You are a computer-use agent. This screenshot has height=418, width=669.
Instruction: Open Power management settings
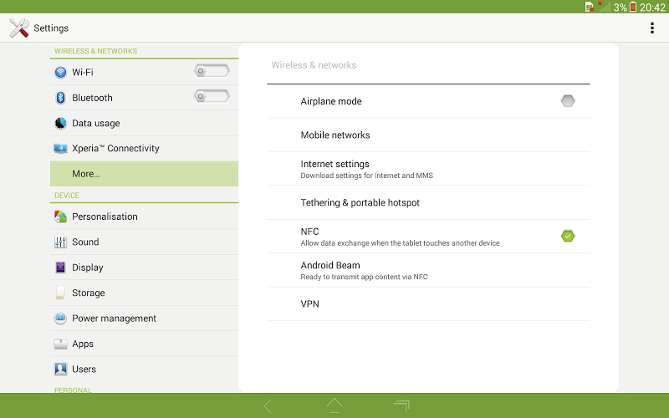pyautogui.click(x=144, y=319)
